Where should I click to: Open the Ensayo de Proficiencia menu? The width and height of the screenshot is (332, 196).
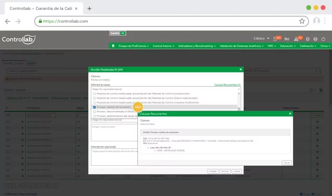[134, 46]
